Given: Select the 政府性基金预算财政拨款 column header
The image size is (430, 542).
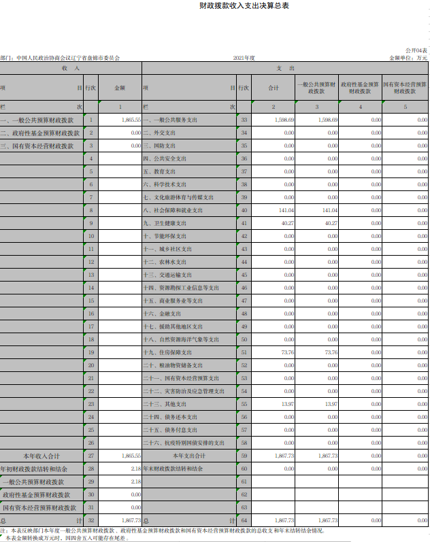Looking at the screenshot, I should coord(360,88).
